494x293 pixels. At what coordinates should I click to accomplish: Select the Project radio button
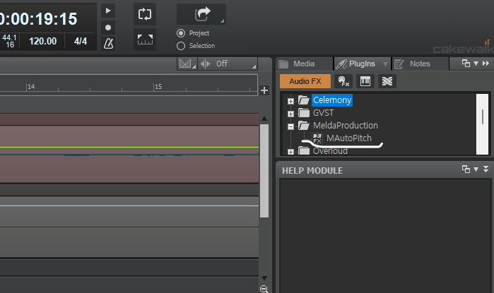click(x=181, y=33)
